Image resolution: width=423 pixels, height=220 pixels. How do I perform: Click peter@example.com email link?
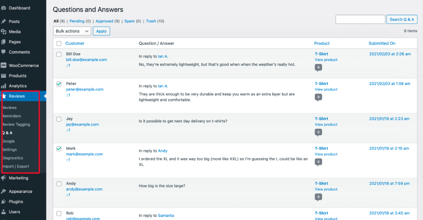click(x=85, y=89)
